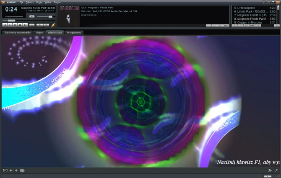The height and width of the screenshot is (178, 281).
Task: Skip to the next track
Action: pyautogui.click(x=25, y=25)
